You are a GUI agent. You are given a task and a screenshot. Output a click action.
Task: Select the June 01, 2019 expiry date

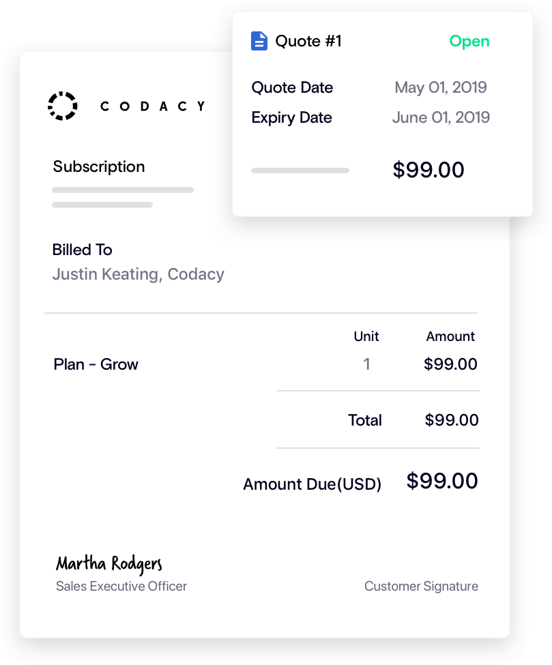tap(441, 117)
